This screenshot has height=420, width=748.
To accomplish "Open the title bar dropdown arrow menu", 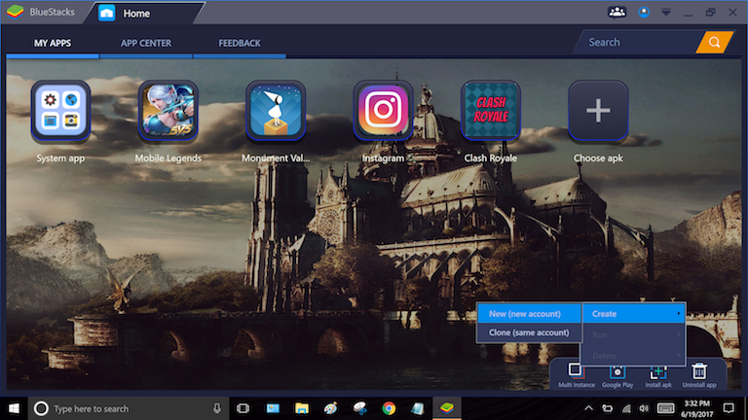I will [666, 13].
